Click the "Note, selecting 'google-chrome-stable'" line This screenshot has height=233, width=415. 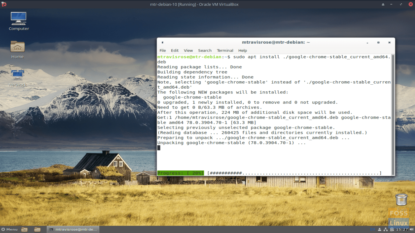274,85
